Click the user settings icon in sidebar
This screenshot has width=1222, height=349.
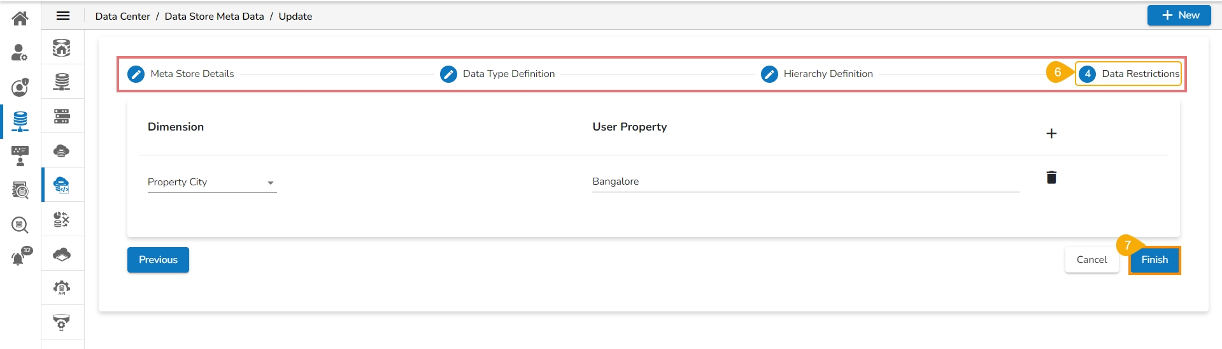point(20,52)
